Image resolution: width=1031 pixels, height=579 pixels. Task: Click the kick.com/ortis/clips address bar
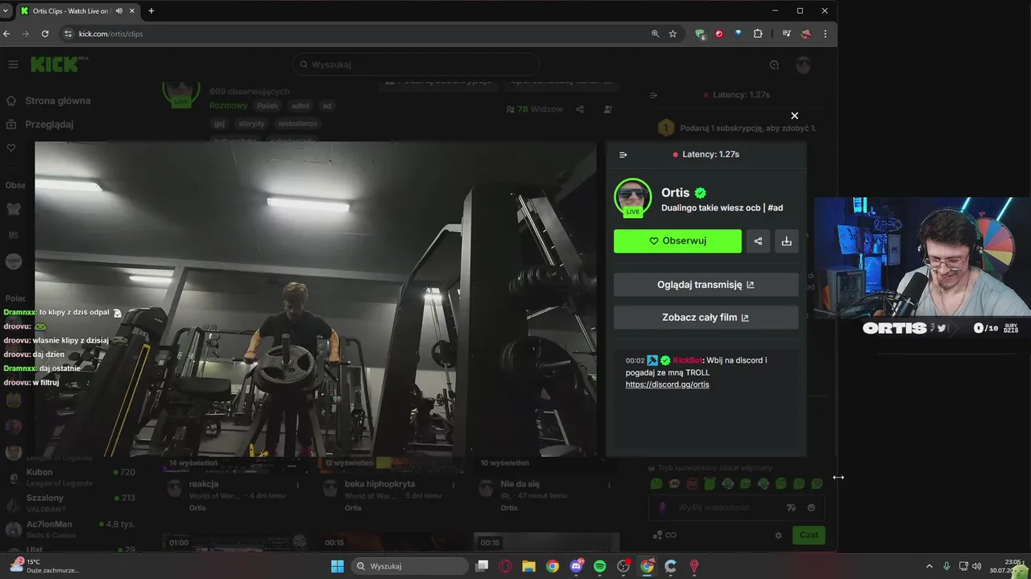coord(110,34)
